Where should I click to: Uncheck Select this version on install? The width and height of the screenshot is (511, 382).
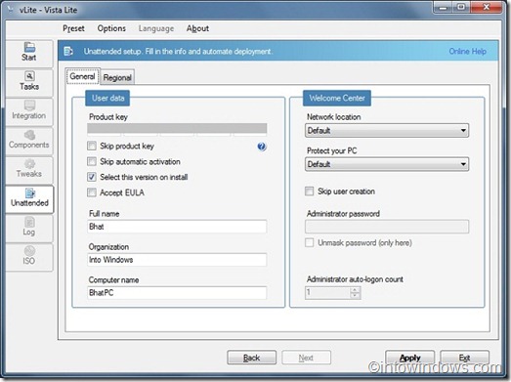[x=92, y=177]
